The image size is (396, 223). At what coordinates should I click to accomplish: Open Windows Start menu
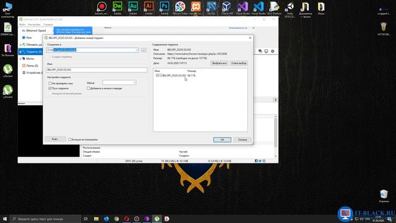5,219
